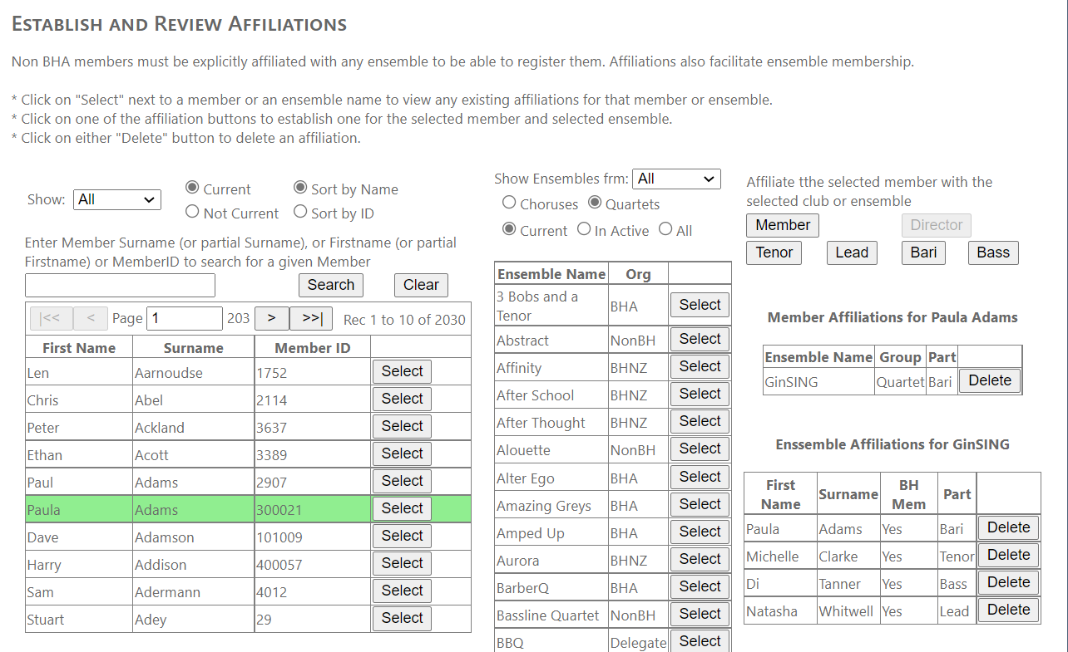The height and width of the screenshot is (652, 1068).
Task: Affiliate selected member as Tenor
Action: [774, 252]
